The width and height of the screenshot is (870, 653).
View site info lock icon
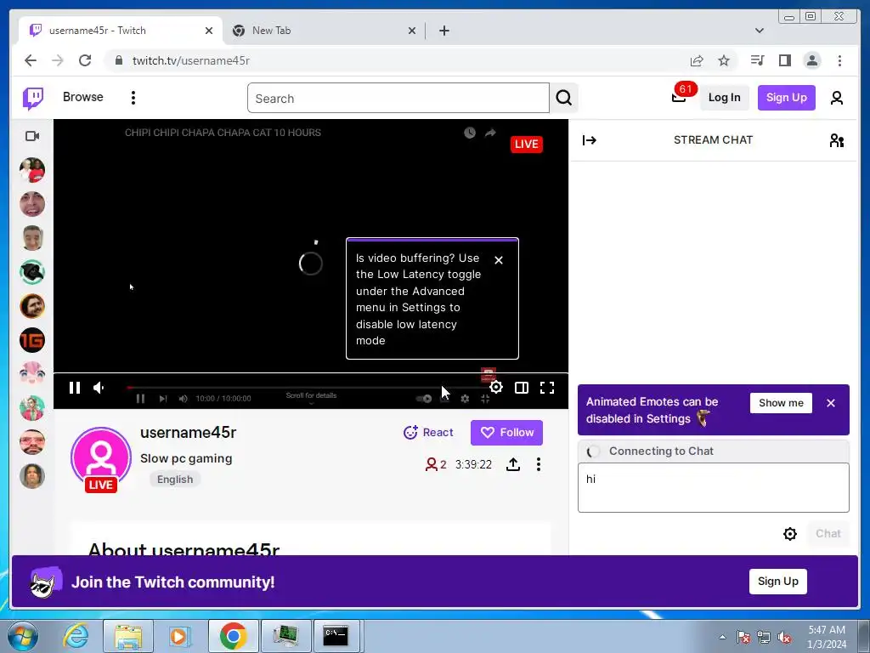pyautogui.click(x=119, y=60)
